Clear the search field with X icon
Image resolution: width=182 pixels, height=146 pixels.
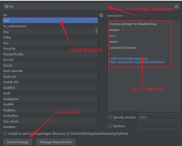(x=176, y=7)
